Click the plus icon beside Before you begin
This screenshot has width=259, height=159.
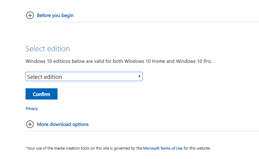[30, 15]
